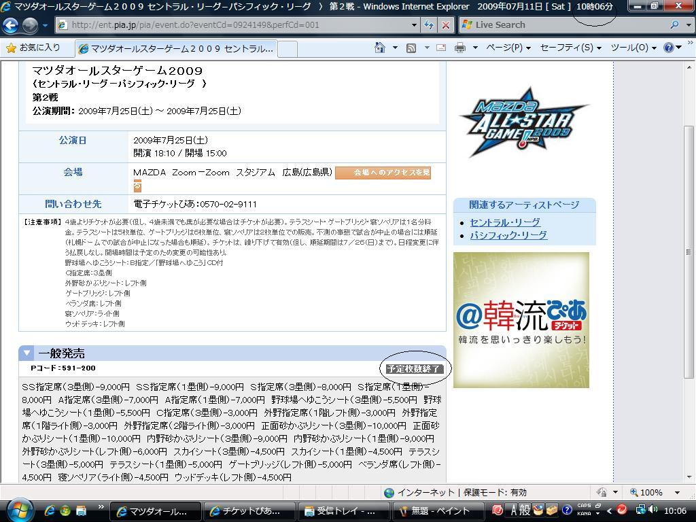Click the browser Forward arrow button
The width and height of the screenshot is (696, 522).
pyautogui.click(x=30, y=25)
